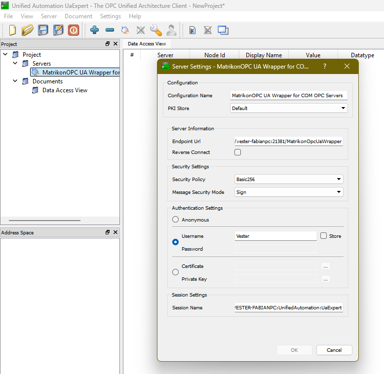Open the Security Policy dropdown
384x374 pixels.
[289, 179]
